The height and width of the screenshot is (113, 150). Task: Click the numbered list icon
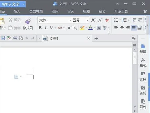(125, 20)
